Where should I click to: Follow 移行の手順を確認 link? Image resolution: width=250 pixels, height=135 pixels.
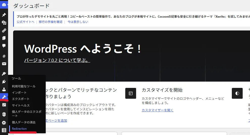pos(51,22)
